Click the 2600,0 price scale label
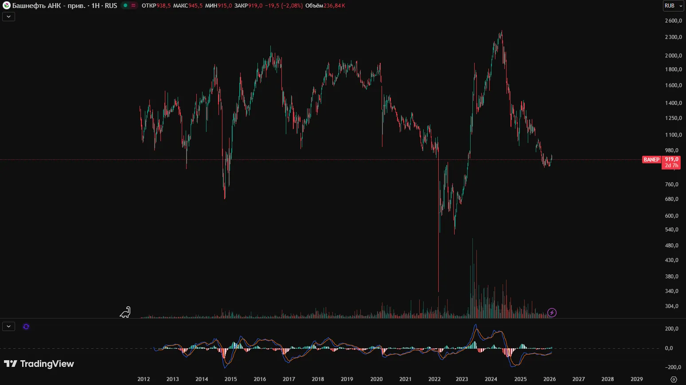The height and width of the screenshot is (385, 686). click(x=673, y=21)
